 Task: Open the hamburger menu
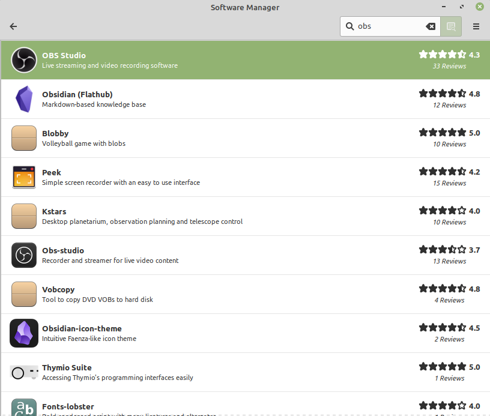[476, 26]
